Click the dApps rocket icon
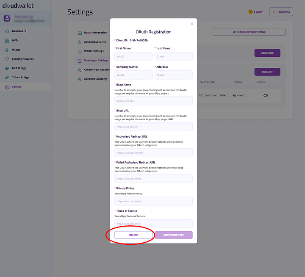The image size is (305, 277). click(x=7, y=50)
